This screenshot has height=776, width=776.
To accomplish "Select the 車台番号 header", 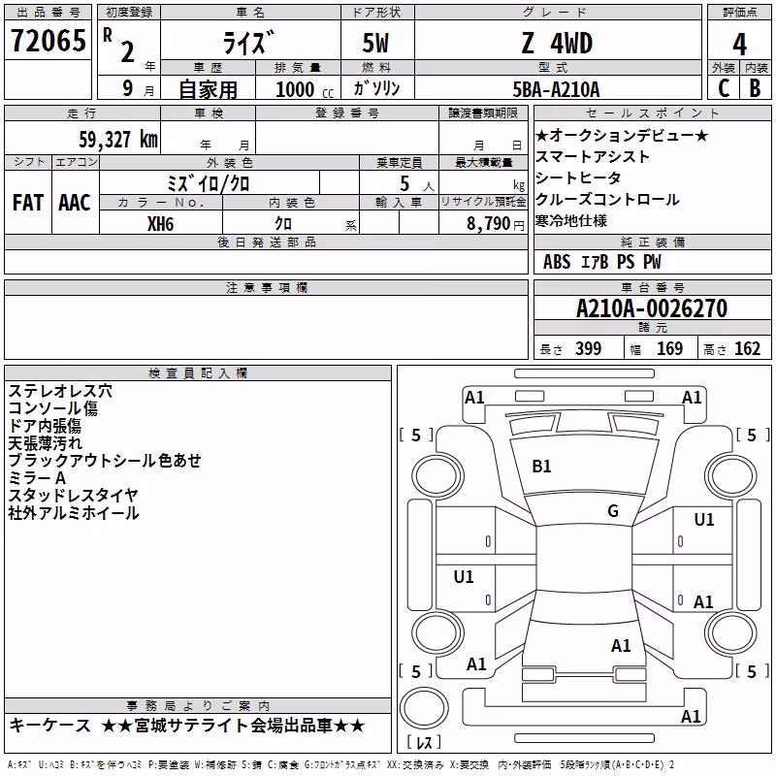I will tap(652, 287).
